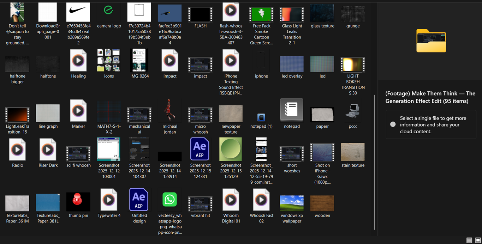Select the Riser Dark audio file
The height and width of the screenshot is (244, 482).
[48, 150]
